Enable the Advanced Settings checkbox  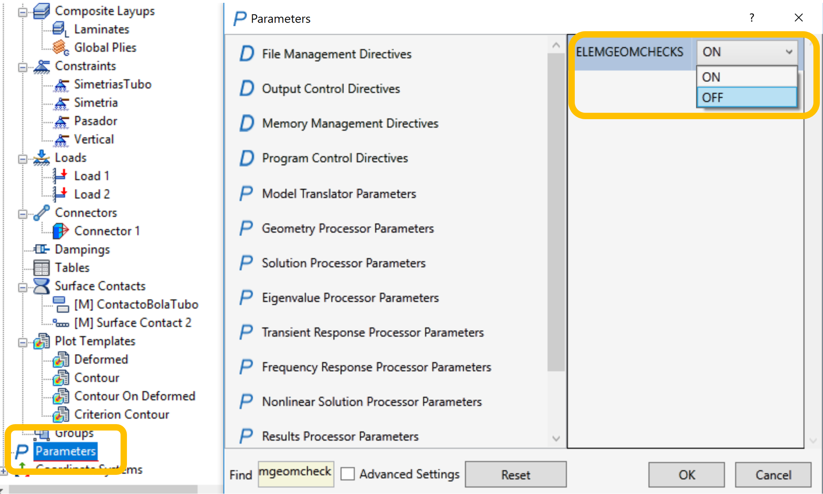(348, 473)
